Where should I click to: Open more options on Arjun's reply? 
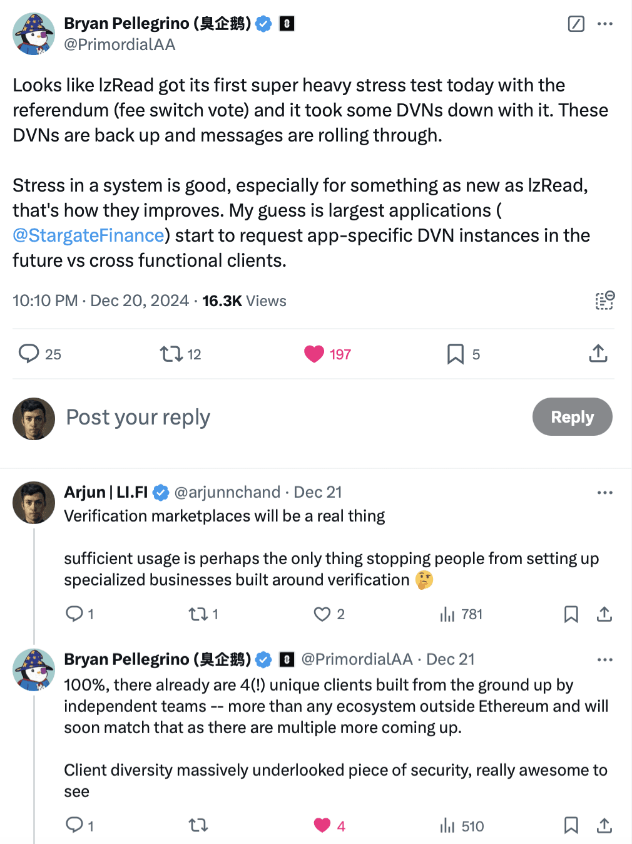(x=604, y=493)
